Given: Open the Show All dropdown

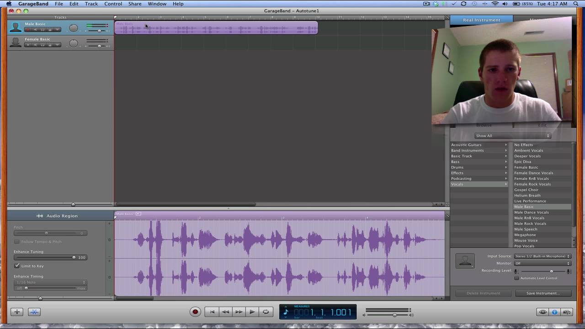Looking at the screenshot, I should tap(512, 136).
